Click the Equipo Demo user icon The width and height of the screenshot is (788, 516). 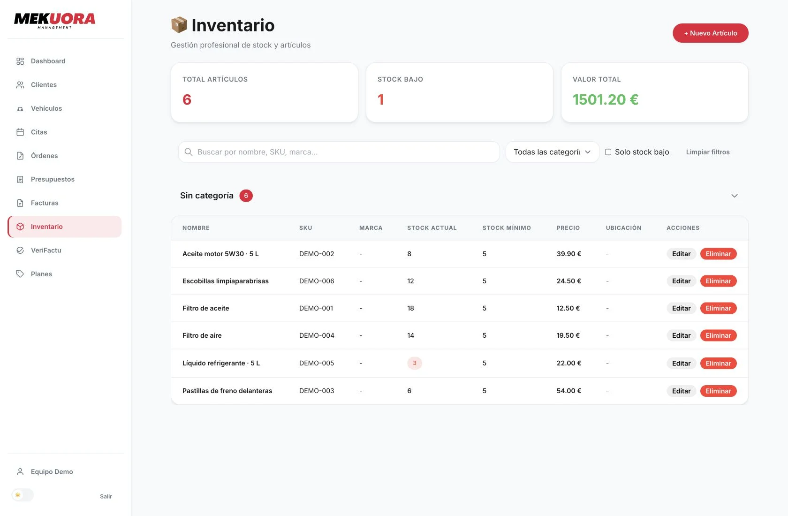(x=20, y=472)
